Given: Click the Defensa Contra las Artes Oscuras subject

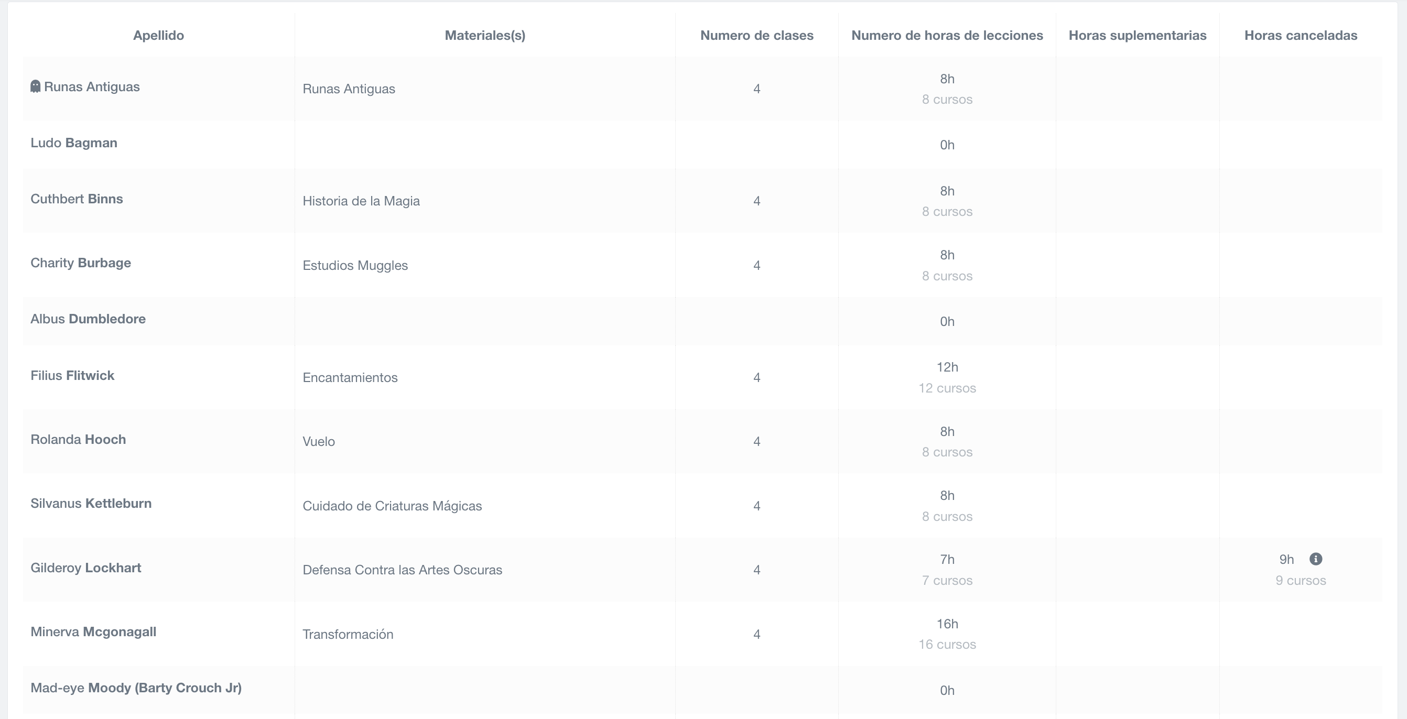Looking at the screenshot, I should tap(402, 570).
